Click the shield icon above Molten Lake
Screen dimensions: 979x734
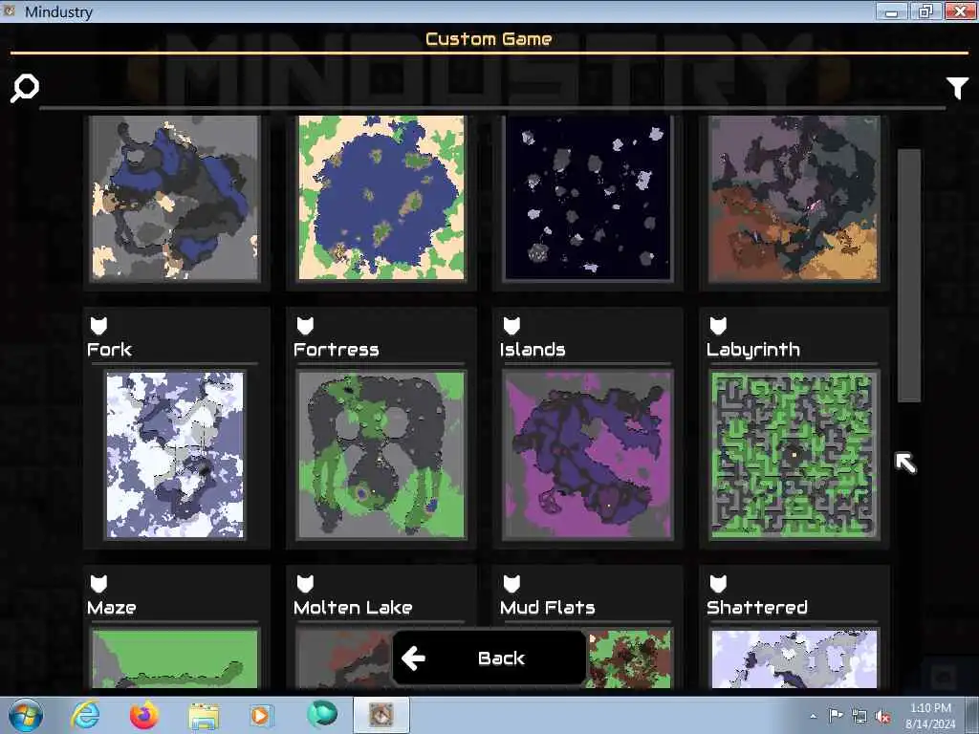pyautogui.click(x=305, y=584)
